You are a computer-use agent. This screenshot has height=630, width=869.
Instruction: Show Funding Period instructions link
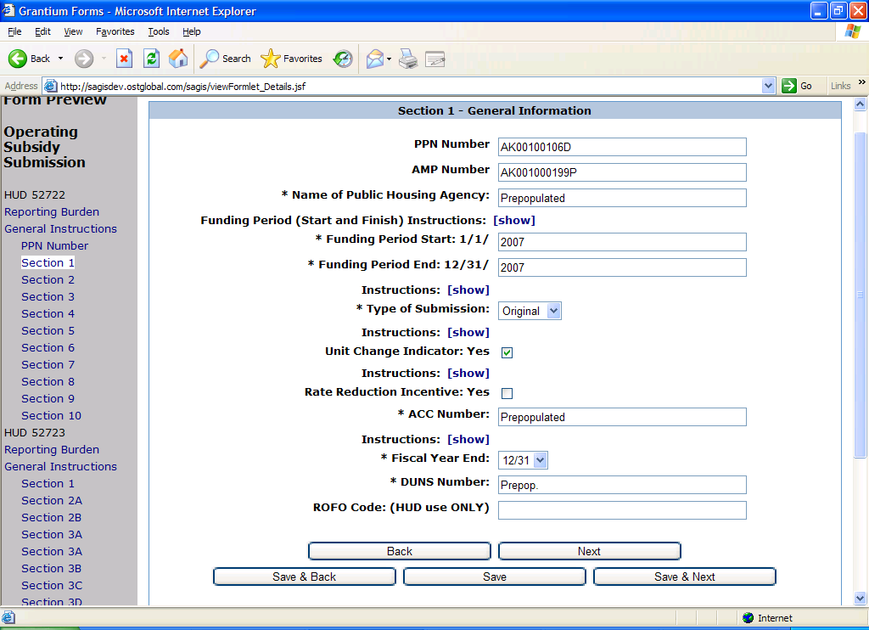(x=514, y=220)
